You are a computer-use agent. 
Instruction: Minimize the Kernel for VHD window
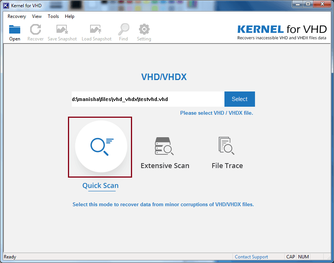298,4
